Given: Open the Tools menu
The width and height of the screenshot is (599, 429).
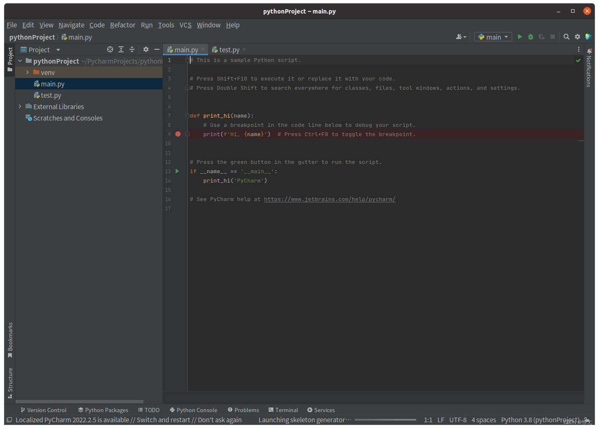Looking at the screenshot, I should tap(166, 25).
